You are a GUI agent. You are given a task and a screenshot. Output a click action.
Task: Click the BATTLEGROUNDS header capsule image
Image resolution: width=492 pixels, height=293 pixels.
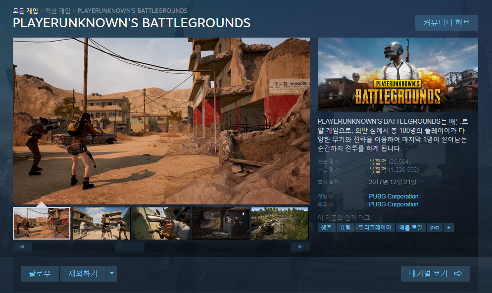(x=398, y=75)
